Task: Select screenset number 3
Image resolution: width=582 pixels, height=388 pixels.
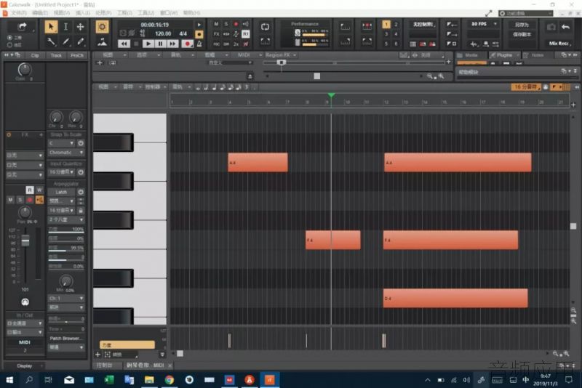Action: click(386, 34)
